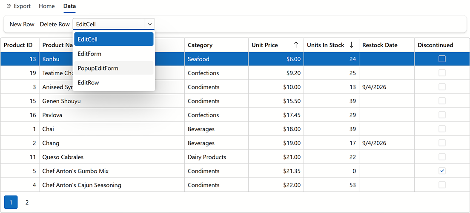
Task: Choose PopupEditForm from the dropdown list
Action: (x=114, y=68)
